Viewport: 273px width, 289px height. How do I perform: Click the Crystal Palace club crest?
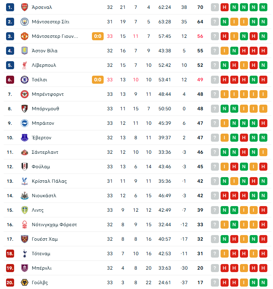(25, 181)
